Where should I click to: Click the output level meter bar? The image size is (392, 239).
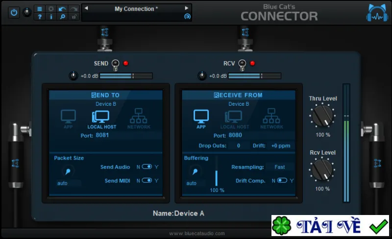346,143
